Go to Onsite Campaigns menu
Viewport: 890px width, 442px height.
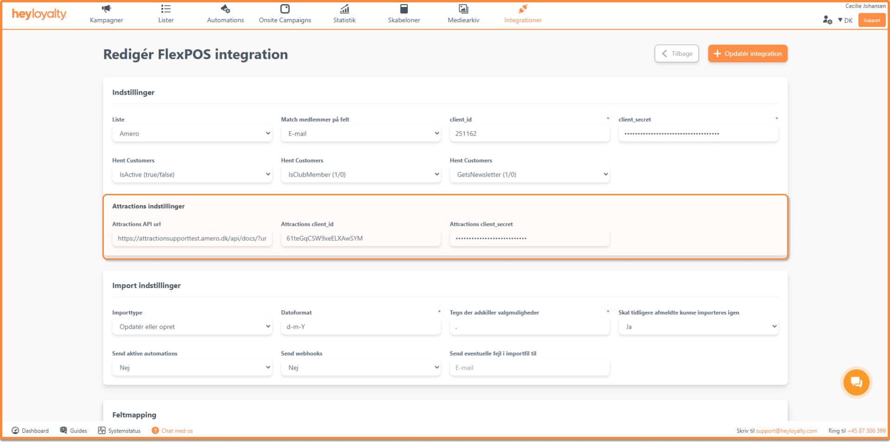pos(285,20)
